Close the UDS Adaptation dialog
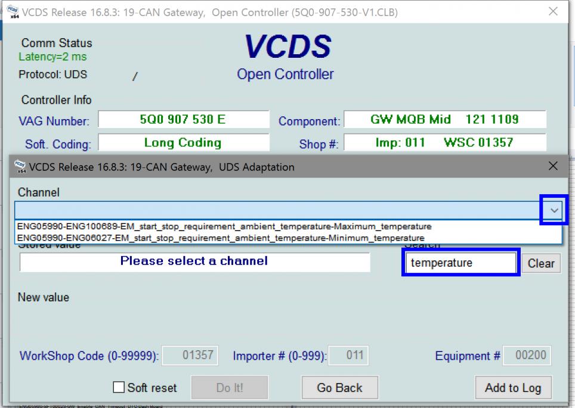Screen dimensions: 575x408 point(553,166)
